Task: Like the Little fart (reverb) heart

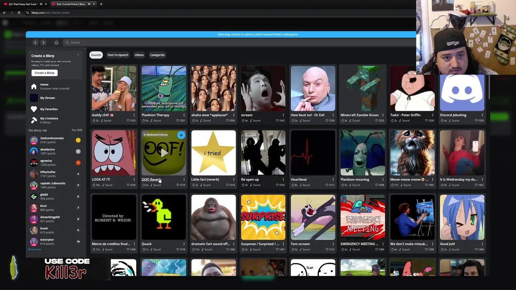Action: tap(228, 185)
